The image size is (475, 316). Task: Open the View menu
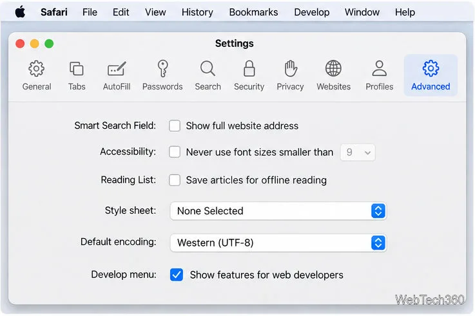tap(155, 12)
